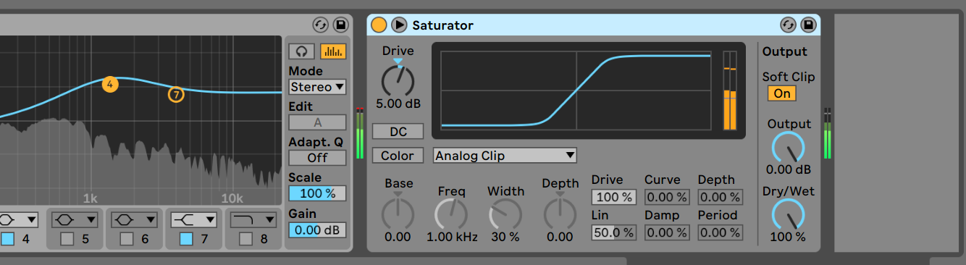Image resolution: width=966 pixels, height=265 pixels.
Task: Click Saturator Depth knob
Action: (560, 214)
